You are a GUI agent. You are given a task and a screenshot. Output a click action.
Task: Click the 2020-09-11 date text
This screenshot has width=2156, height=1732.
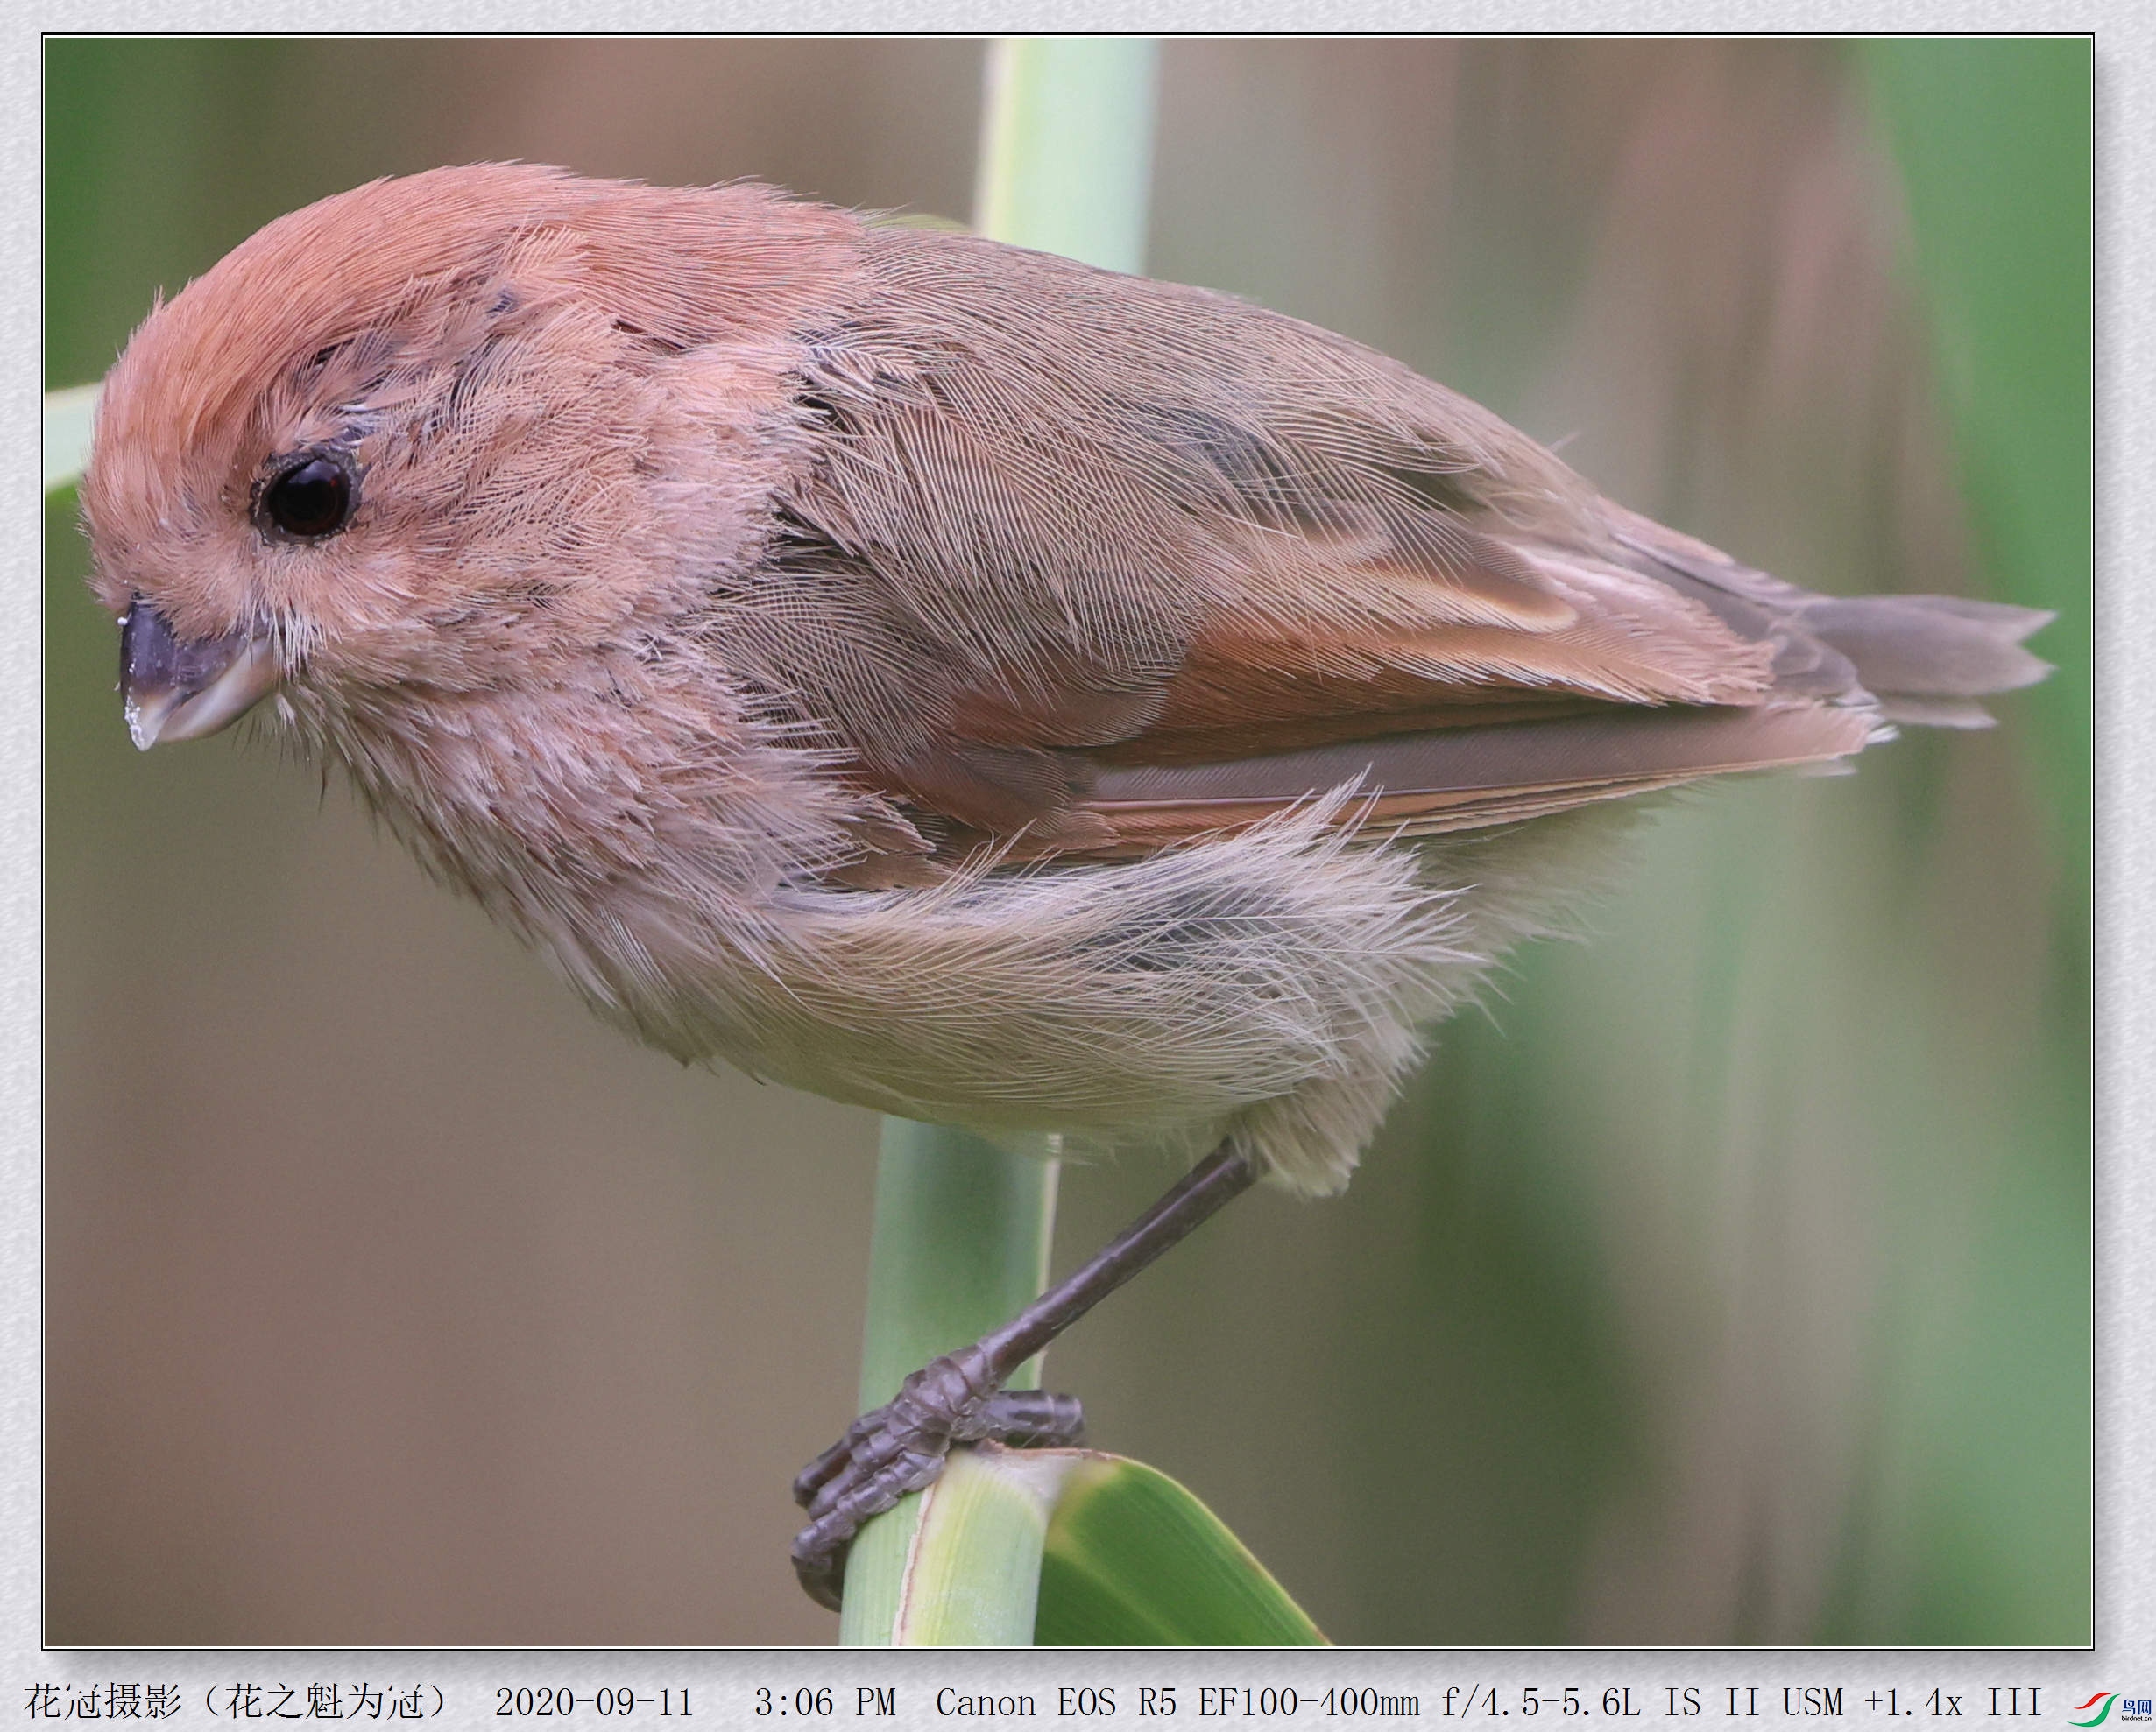point(594,1702)
